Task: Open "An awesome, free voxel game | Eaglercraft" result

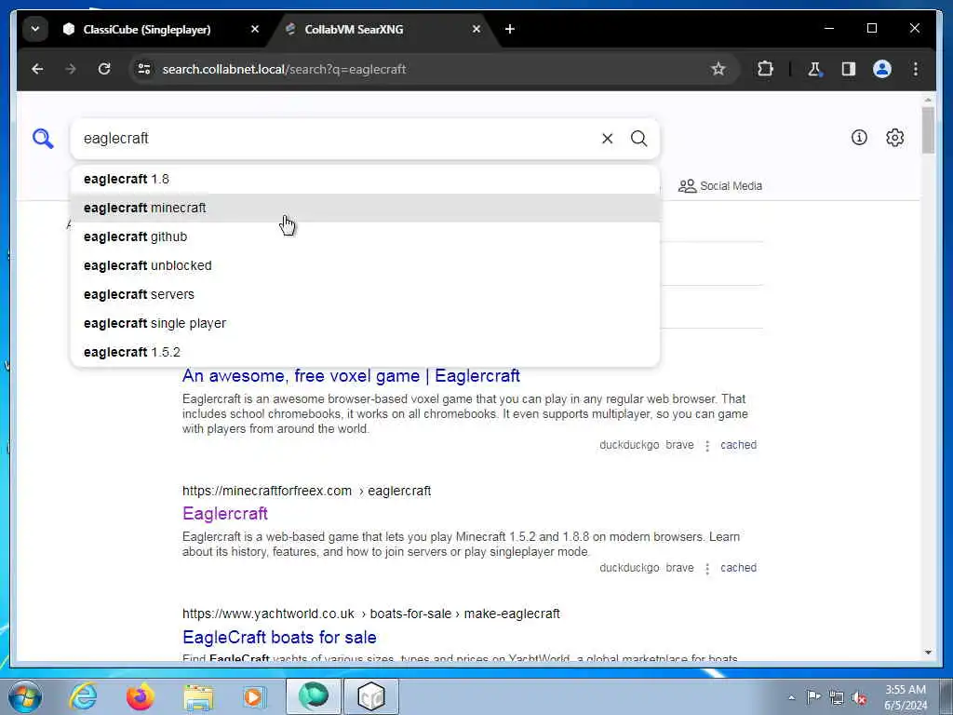Action: pyautogui.click(x=351, y=376)
